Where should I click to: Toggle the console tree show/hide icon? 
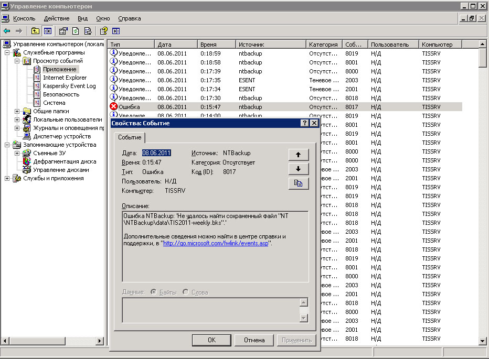pos(48,31)
